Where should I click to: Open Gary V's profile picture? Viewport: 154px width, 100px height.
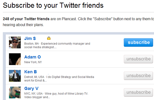point(15,92)
